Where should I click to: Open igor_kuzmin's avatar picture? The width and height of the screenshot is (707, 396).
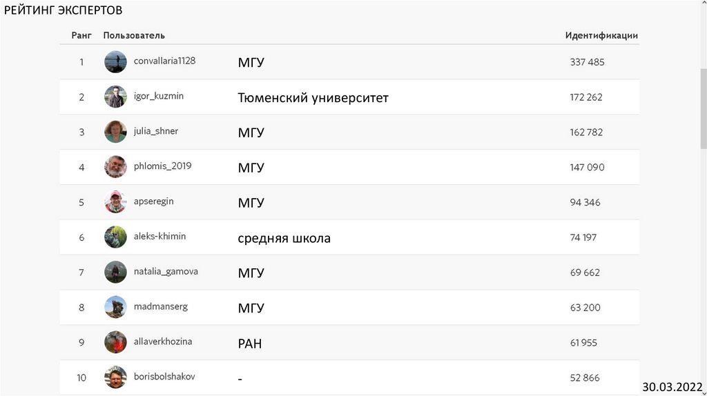pyautogui.click(x=115, y=97)
